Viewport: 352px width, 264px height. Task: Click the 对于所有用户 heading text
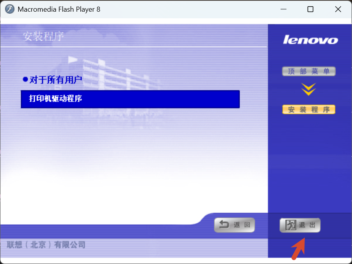click(56, 80)
